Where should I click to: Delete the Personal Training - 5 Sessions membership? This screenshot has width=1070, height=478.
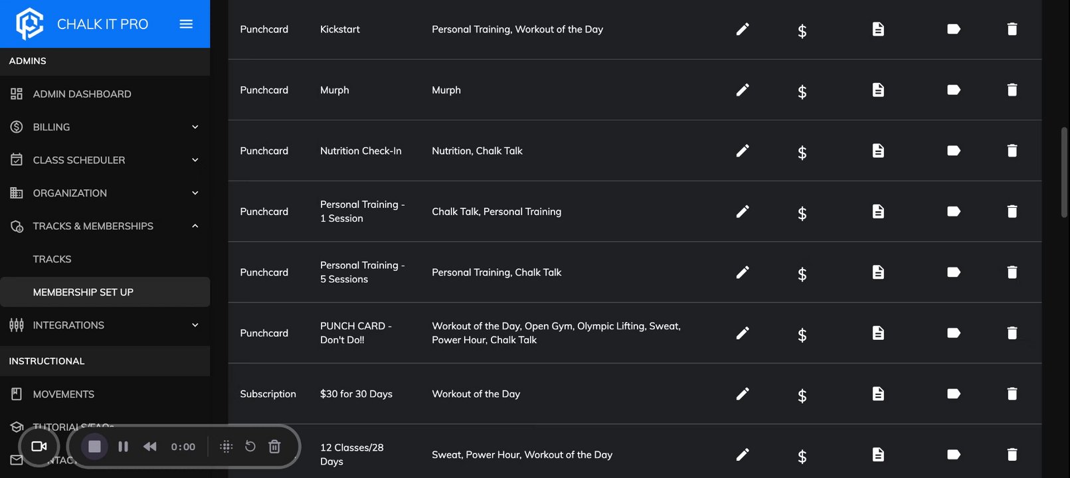tap(1012, 272)
